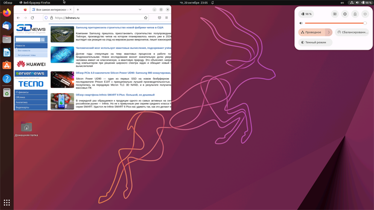This screenshot has height=210, width=374.
Task: Reload the page in Firefox
Action: pyautogui.click(x=32, y=18)
